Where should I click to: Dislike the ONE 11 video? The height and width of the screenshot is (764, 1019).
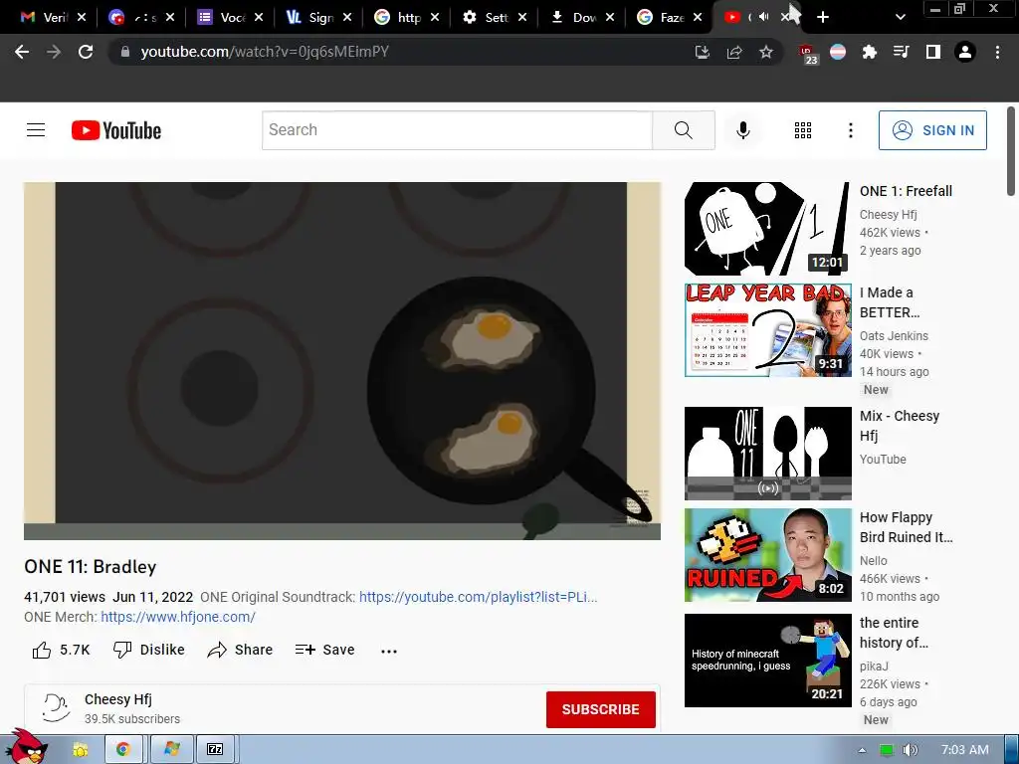(x=149, y=650)
